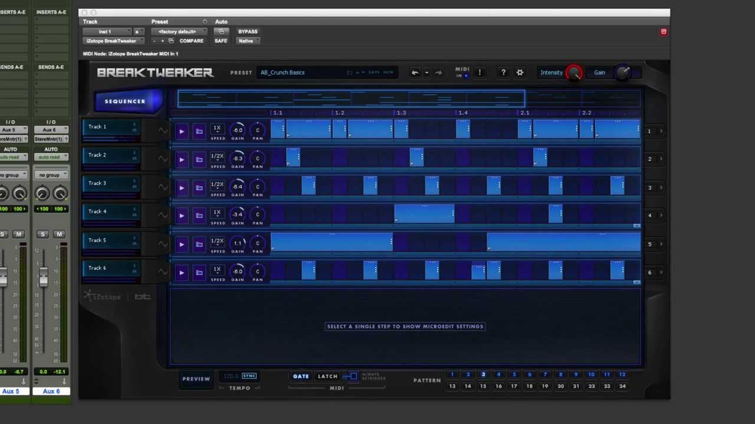Toggle tempo Sync
The image size is (755, 424).
point(249,376)
